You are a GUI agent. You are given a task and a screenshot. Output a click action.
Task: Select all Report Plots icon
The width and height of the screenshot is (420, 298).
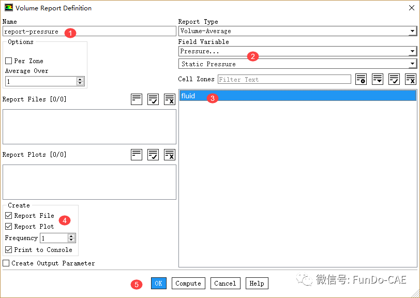pyautogui.click(x=153, y=155)
